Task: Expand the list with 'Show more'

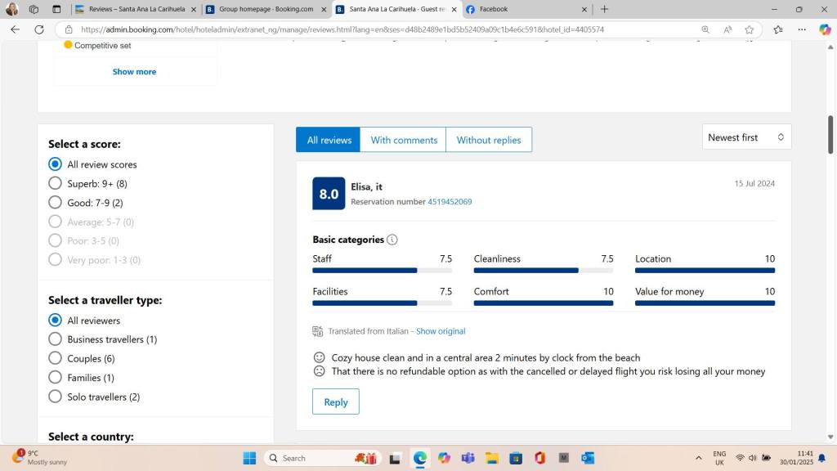Action: point(134,72)
